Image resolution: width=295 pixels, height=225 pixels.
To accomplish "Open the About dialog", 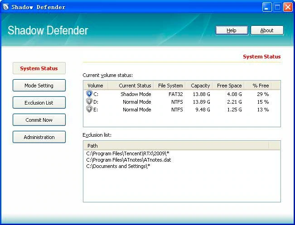I will [267, 30].
